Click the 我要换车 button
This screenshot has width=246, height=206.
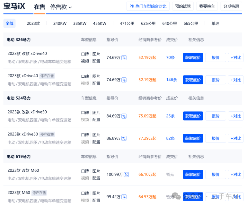pos(207,6)
